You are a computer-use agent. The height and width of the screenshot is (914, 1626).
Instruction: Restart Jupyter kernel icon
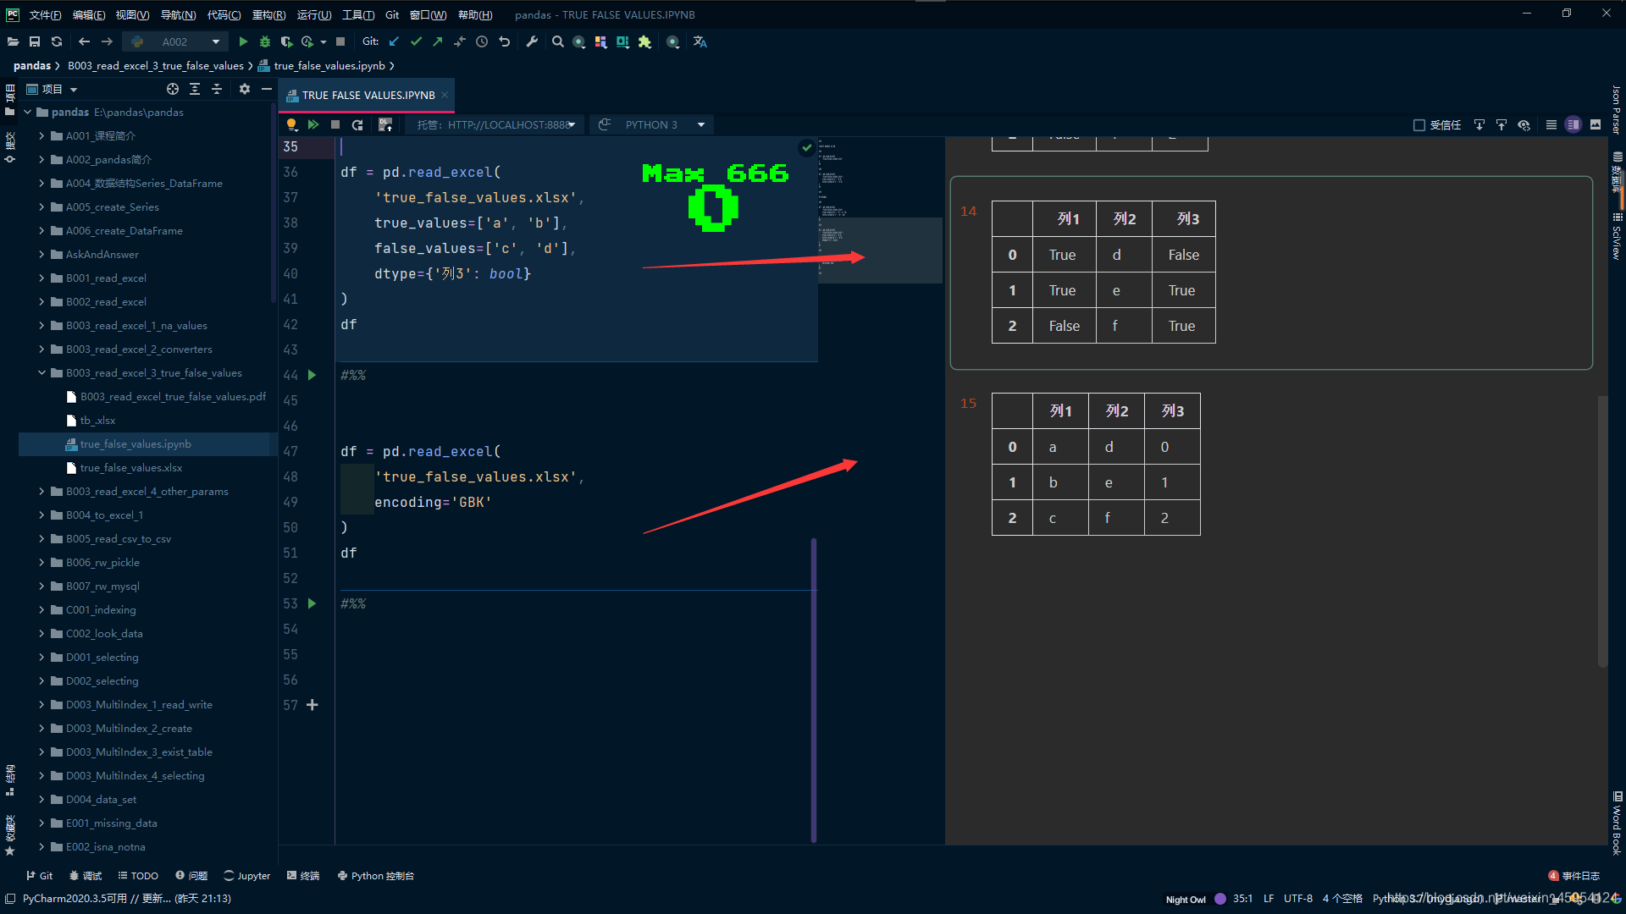(x=357, y=124)
